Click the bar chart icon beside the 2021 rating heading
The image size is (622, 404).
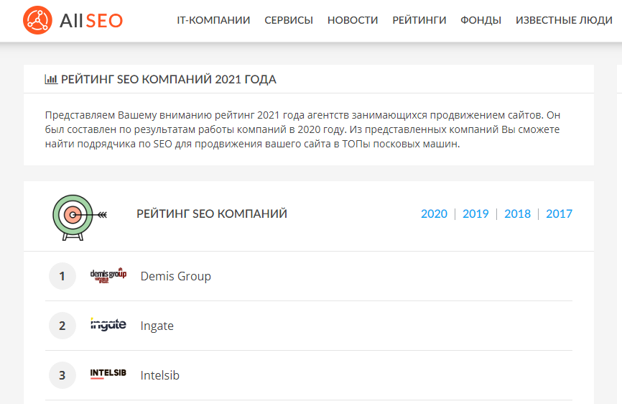pyautogui.click(x=51, y=79)
